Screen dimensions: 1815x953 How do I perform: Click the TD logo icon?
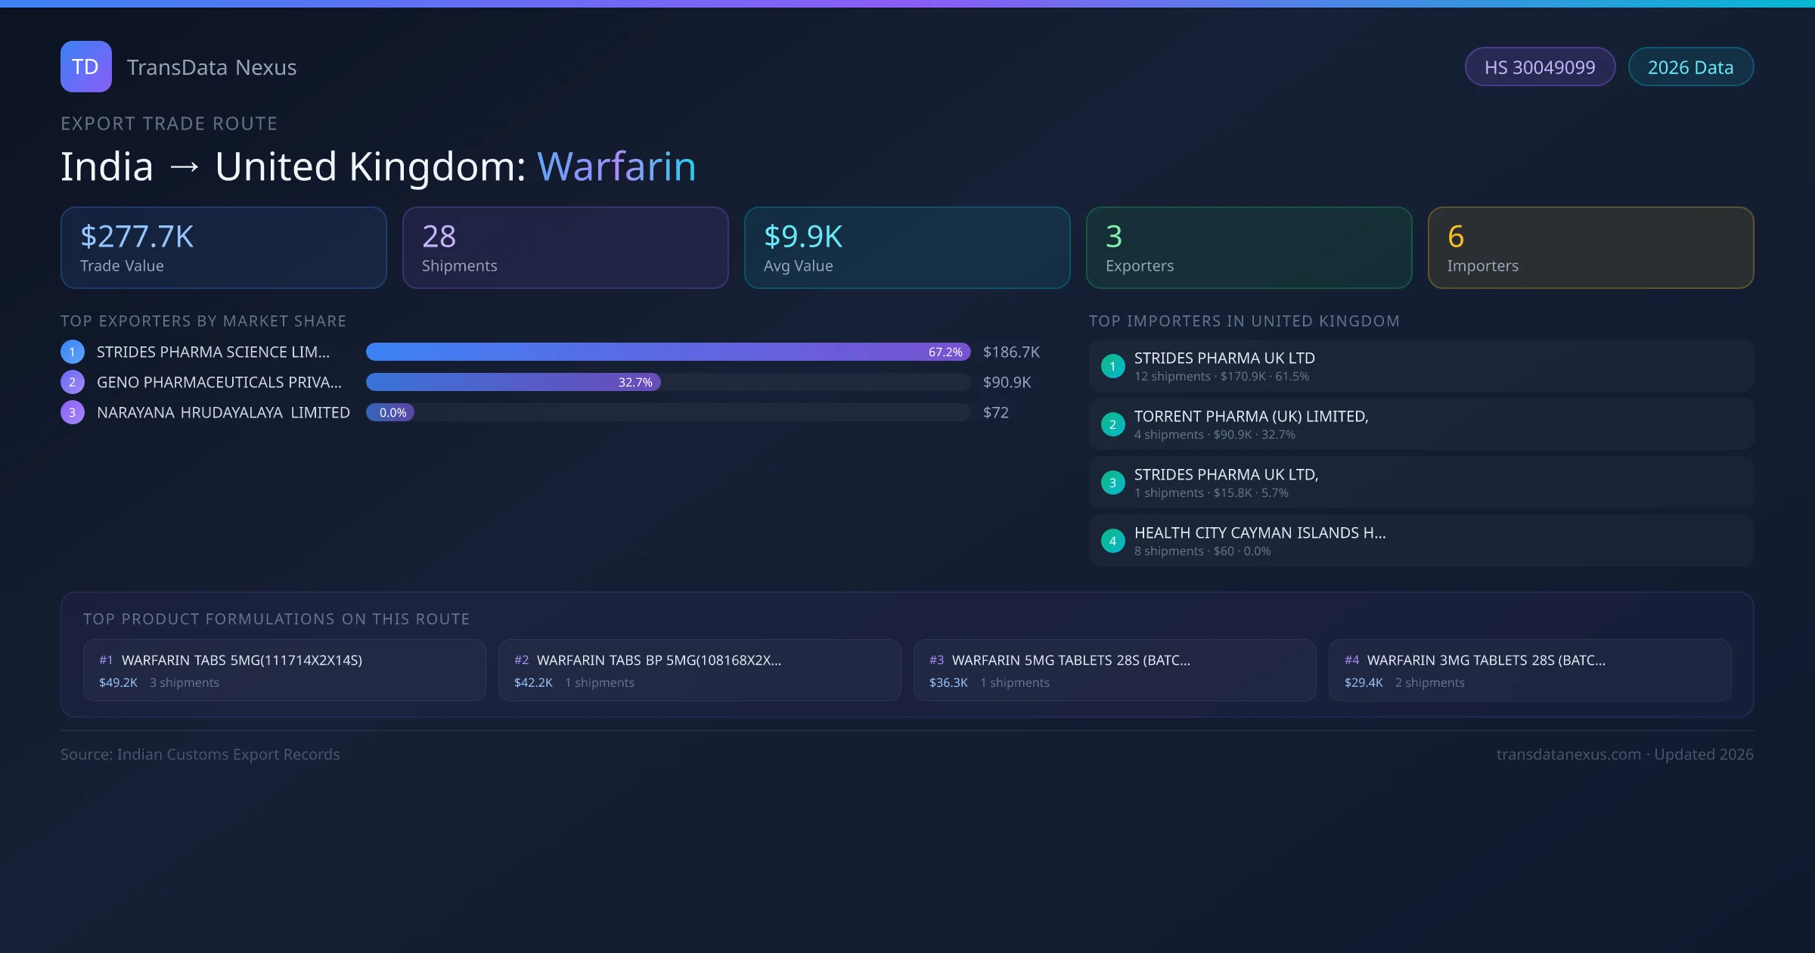(x=85, y=67)
